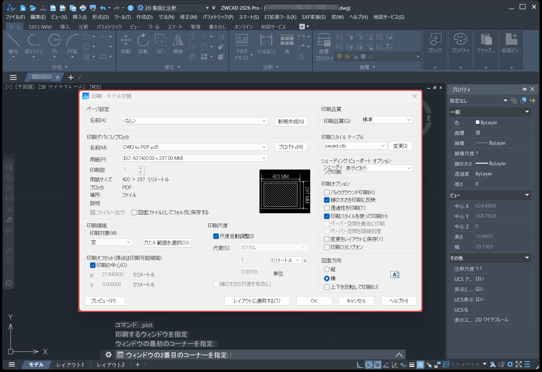Click OK in print dialog
Screen dimensions: 542x372
(314, 301)
